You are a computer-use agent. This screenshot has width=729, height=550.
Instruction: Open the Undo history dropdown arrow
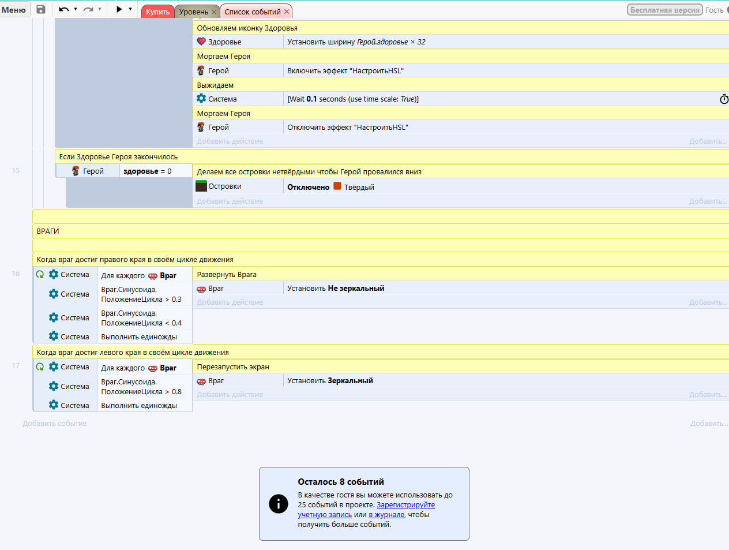[76, 9]
